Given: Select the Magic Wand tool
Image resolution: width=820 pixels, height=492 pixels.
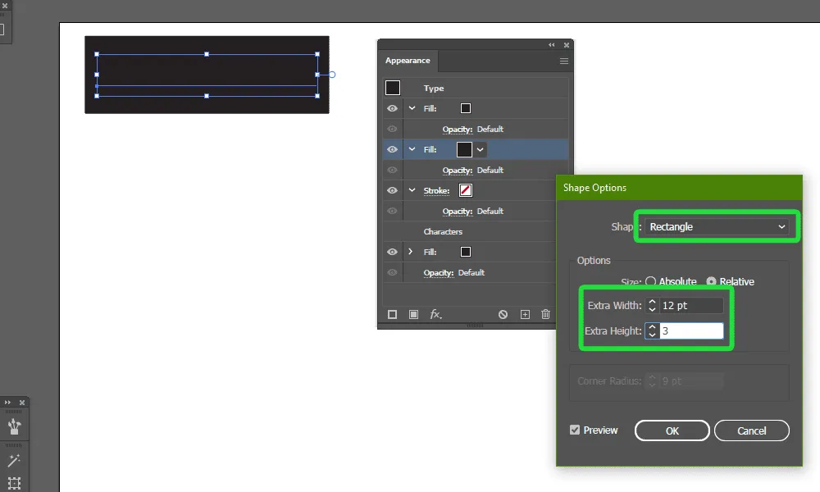Looking at the screenshot, I should click(14, 460).
